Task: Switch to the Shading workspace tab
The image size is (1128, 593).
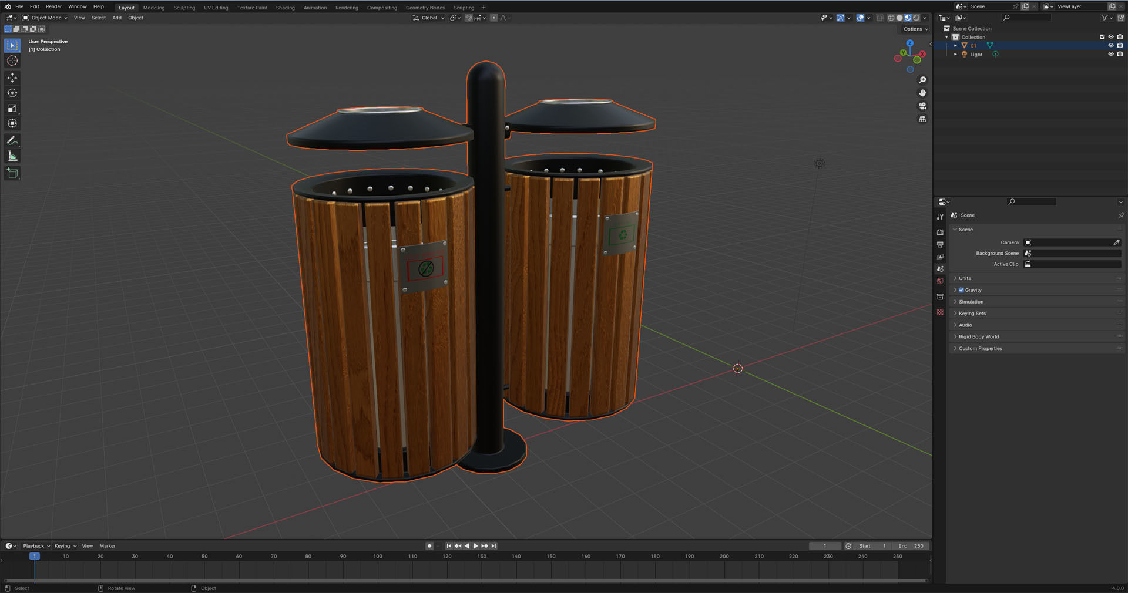Action: coord(286,8)
